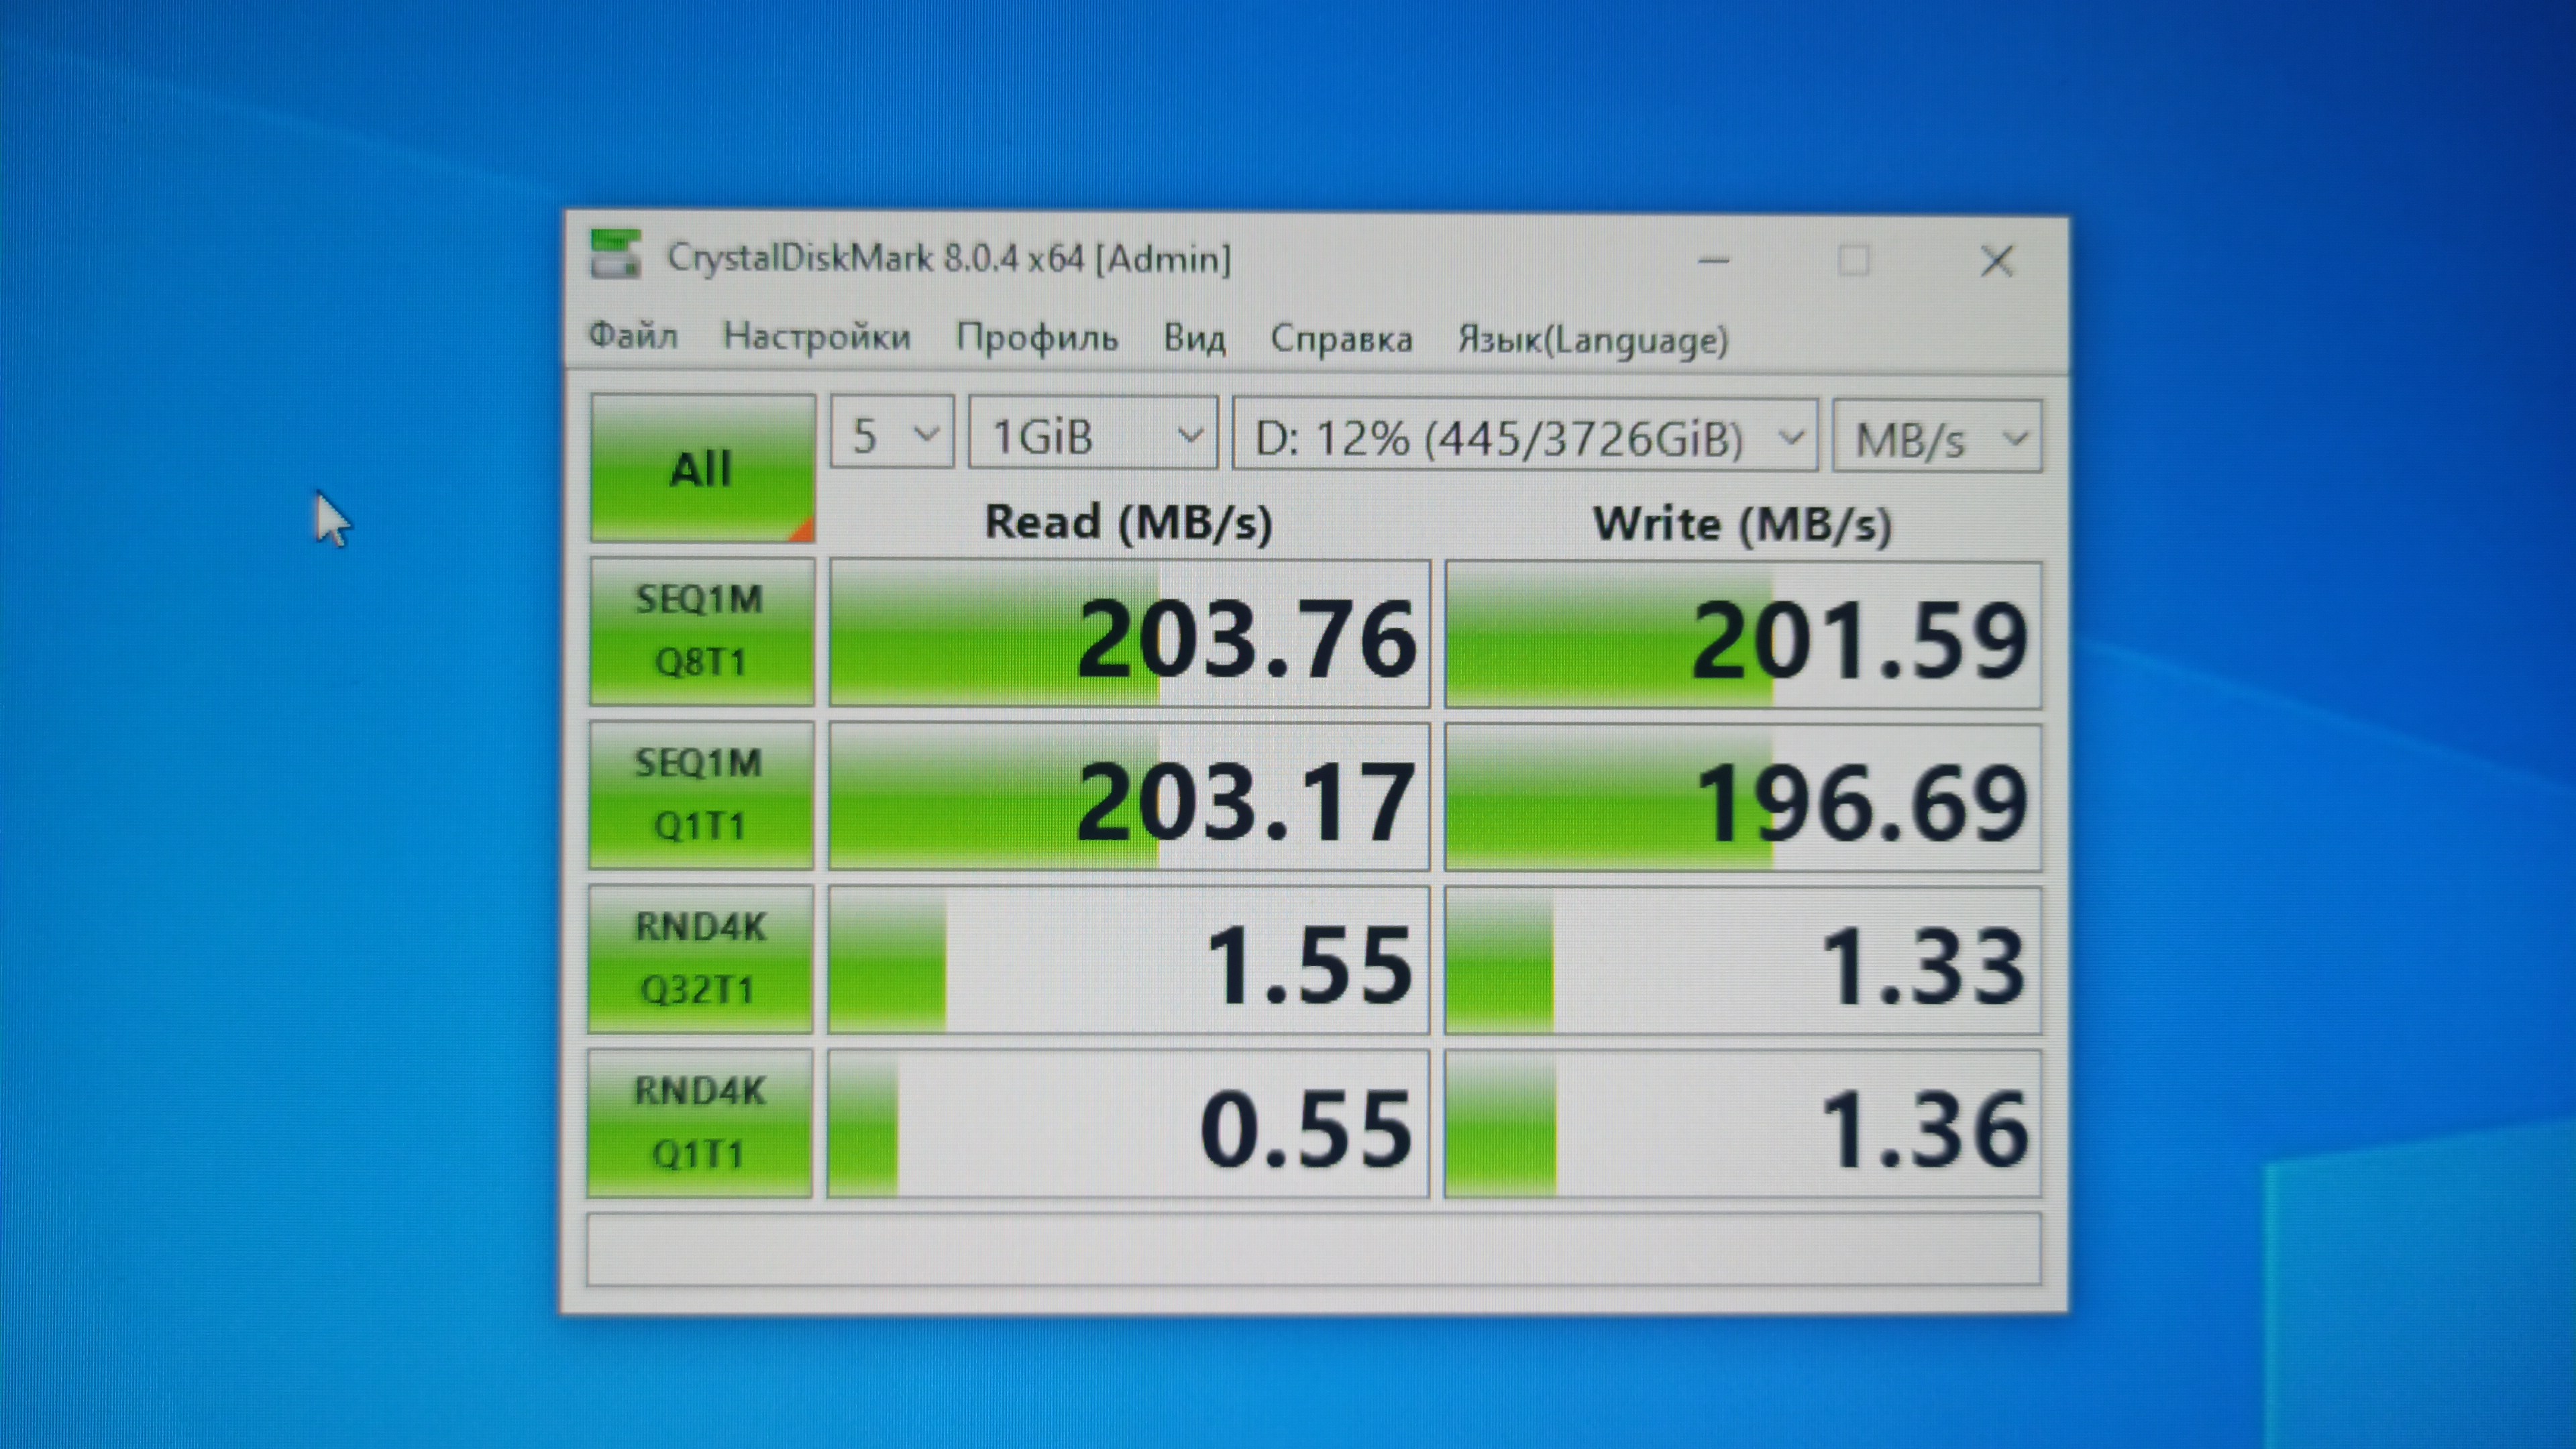Viewport: 2576px width, 1449px height.
Task: Open the test size dropdown showing 1GiB
Action: click(1093, 434)
